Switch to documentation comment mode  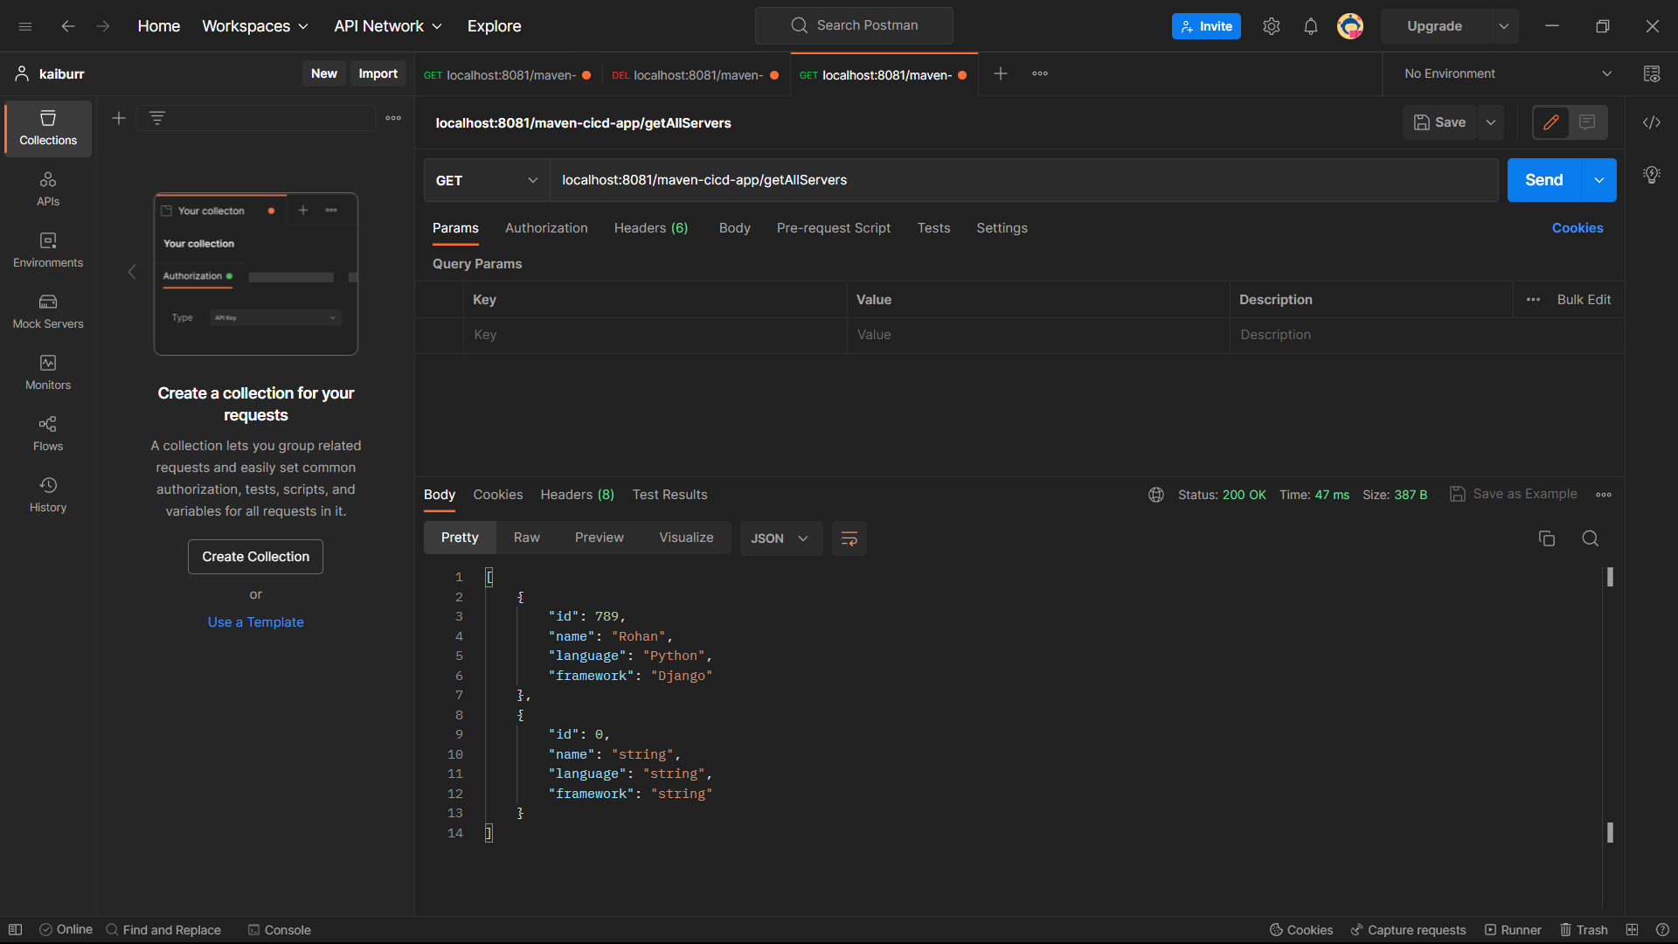(1588, 122)
